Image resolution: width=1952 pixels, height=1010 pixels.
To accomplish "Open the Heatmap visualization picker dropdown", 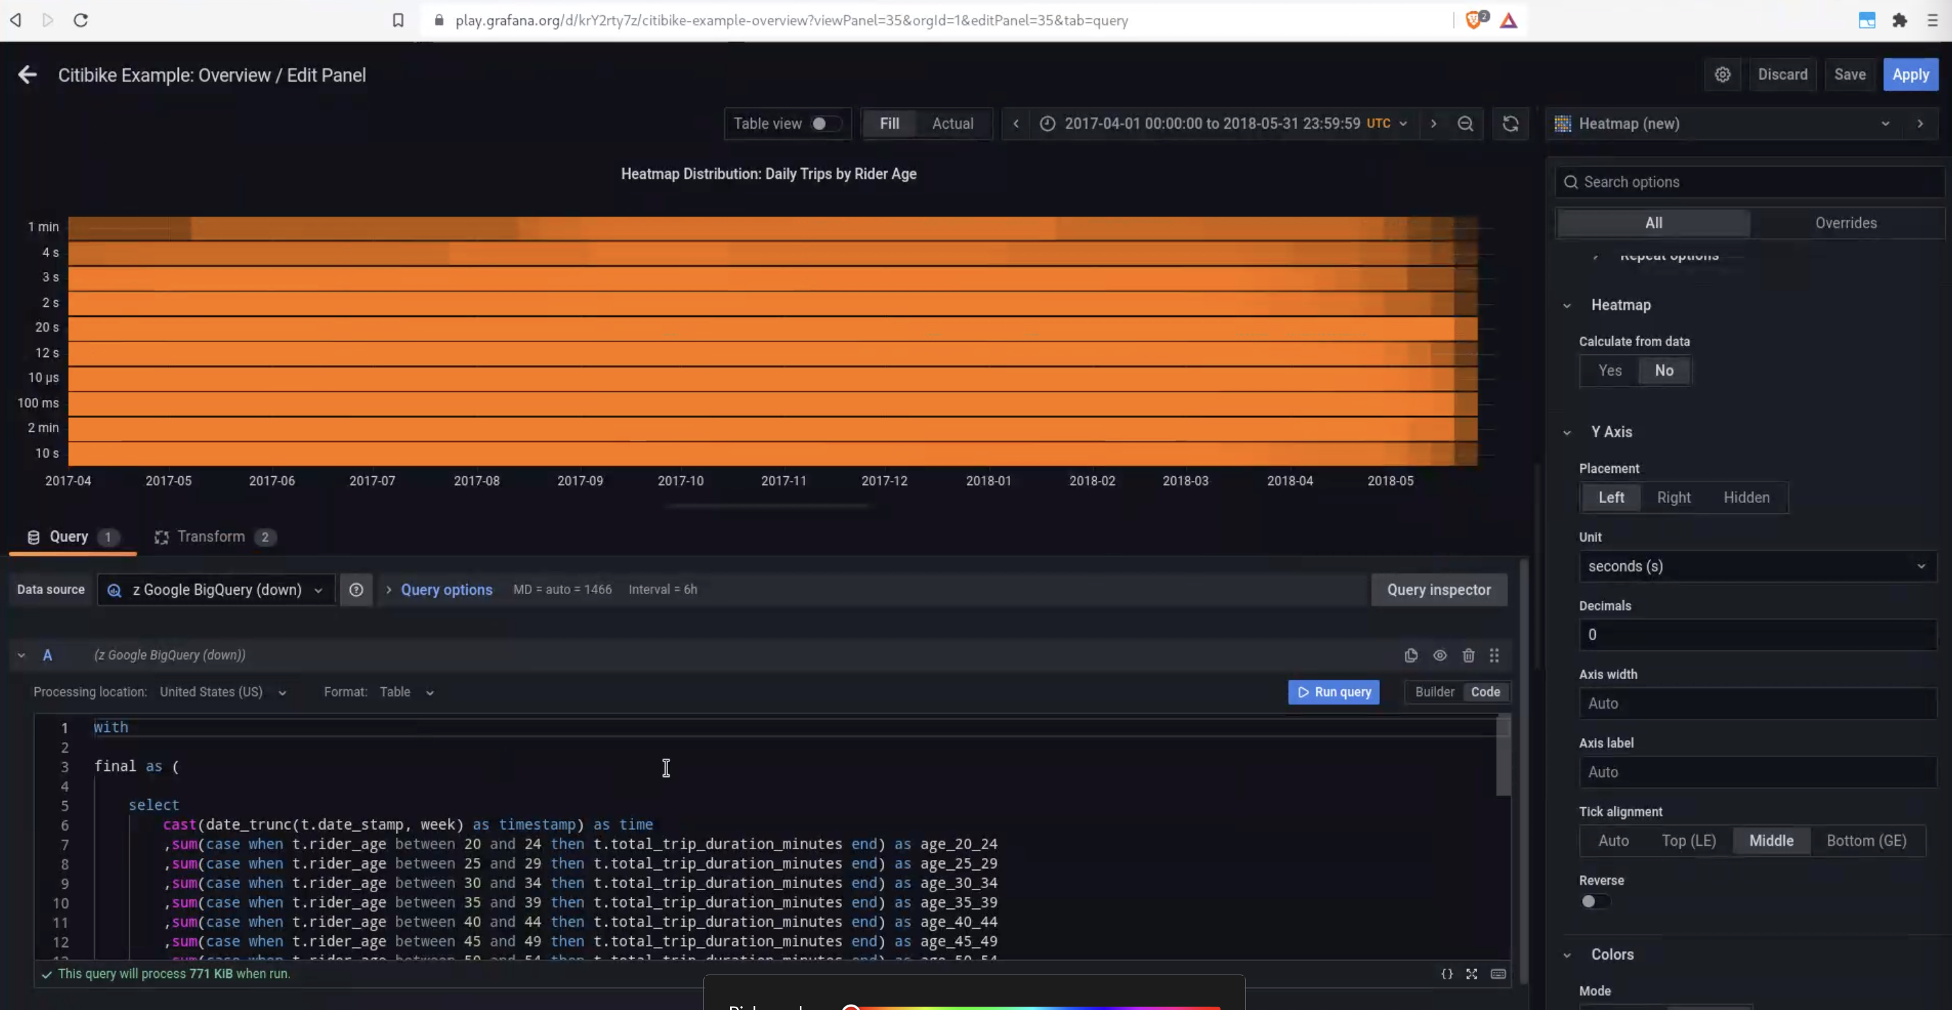I will pos(1885,123).
